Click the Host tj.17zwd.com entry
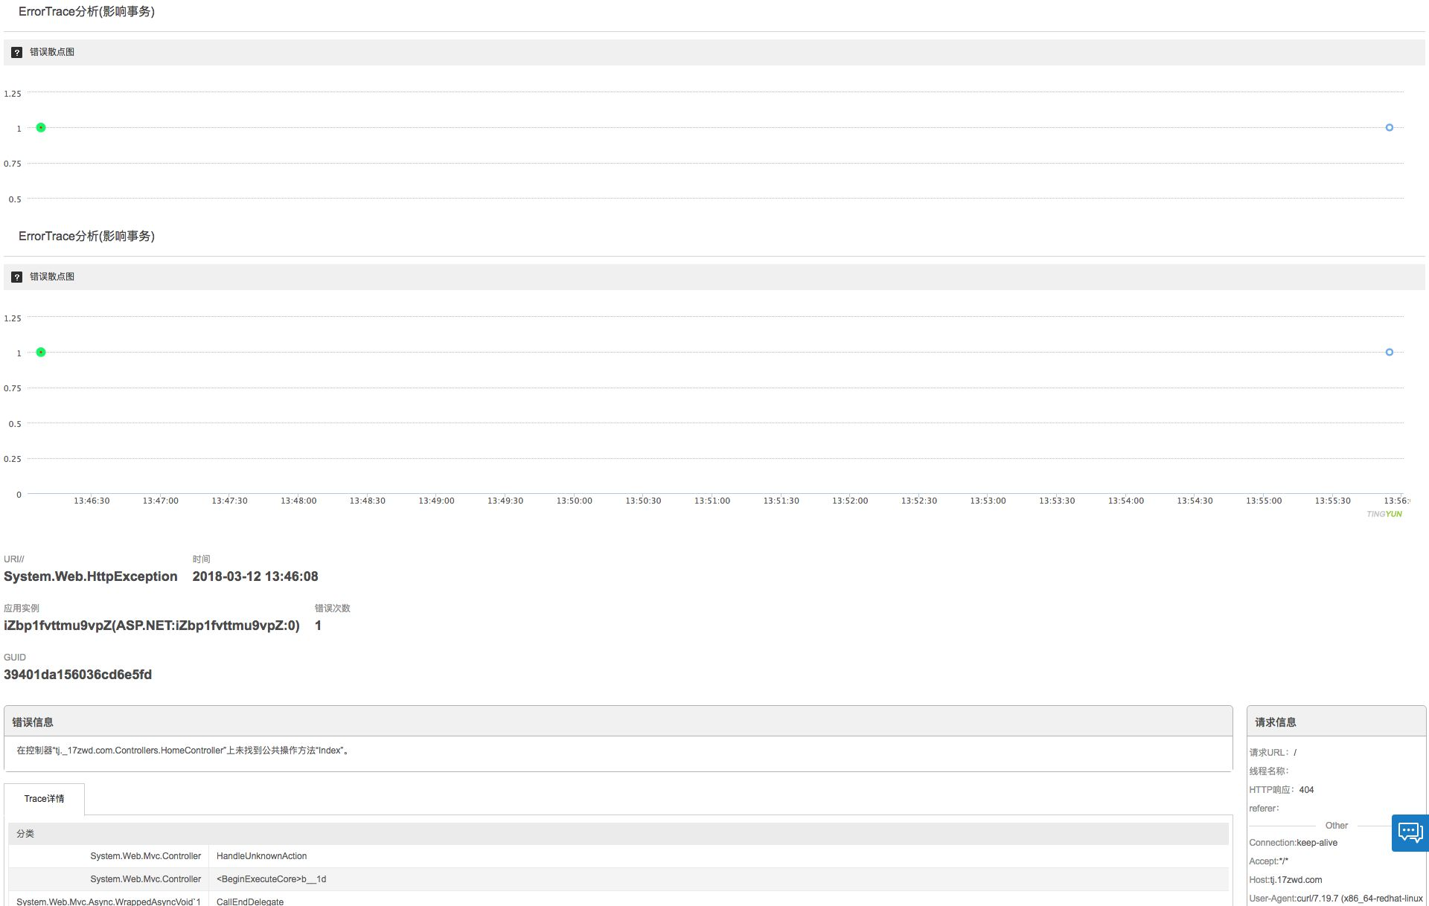1429x906 pixels. pyautogui.click(x=1285, y=880)
